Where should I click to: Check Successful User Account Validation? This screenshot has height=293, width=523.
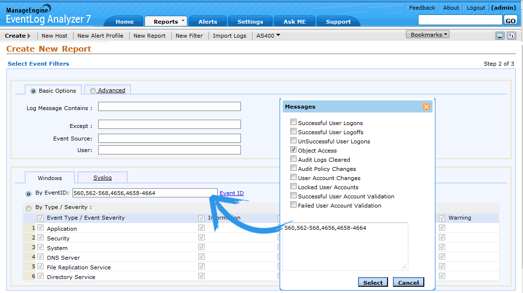(294, 195)
